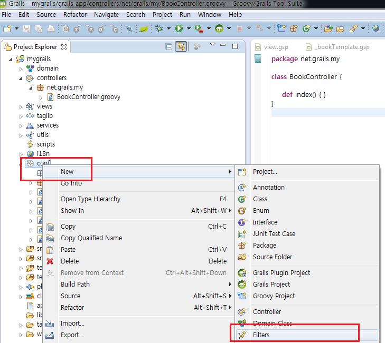
Task: Choose Groovy Project in the submenu
Action: (307, 296)
